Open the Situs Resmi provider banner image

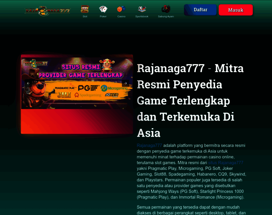77,83
